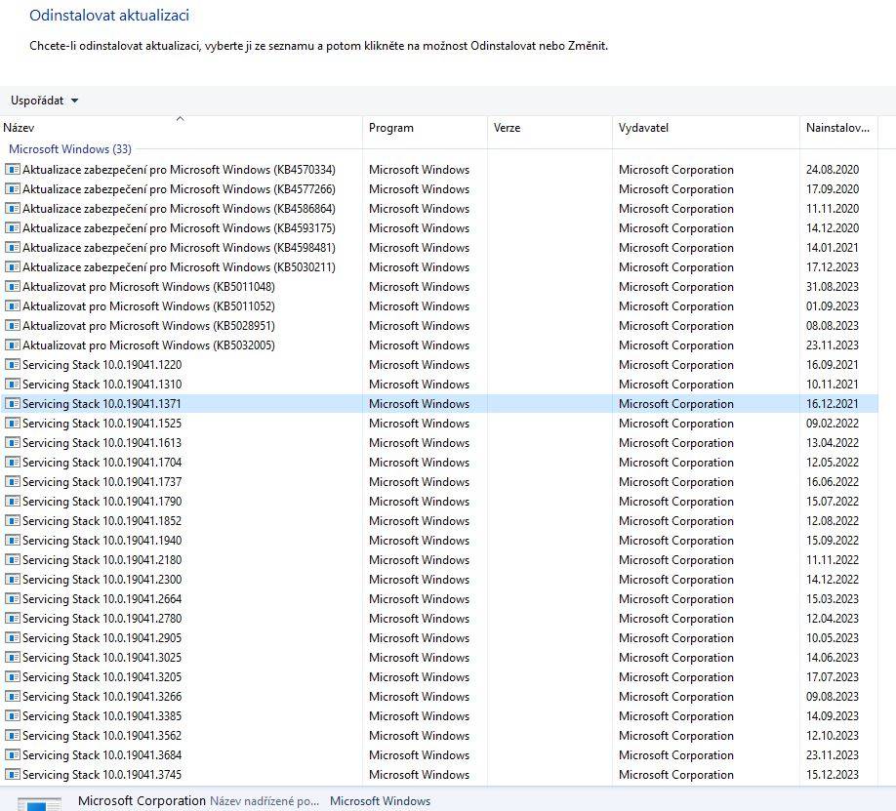
Task: Sort the list by the Verze column
Action: coord(550,128)
